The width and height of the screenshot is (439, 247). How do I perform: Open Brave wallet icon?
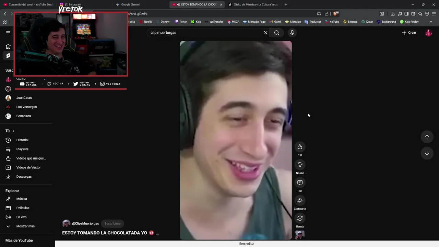coord(413,14)
